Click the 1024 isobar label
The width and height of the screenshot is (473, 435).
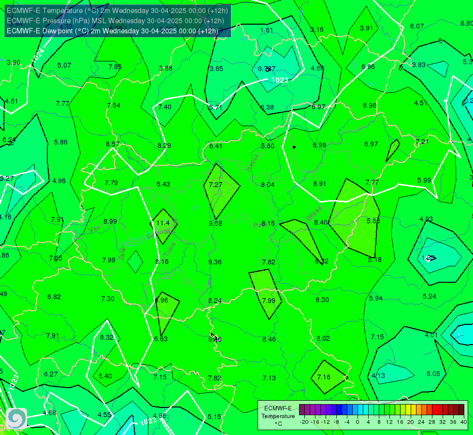[x=38, y=55]
